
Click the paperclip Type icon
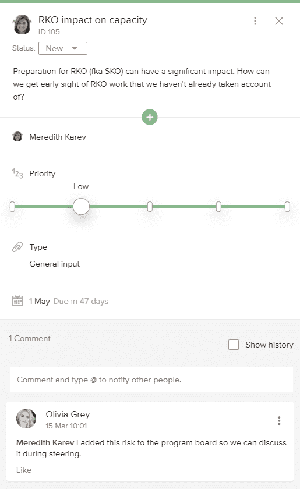pos(17,247)
